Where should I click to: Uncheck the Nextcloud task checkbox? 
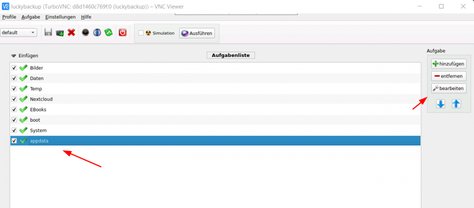point(14,99)
